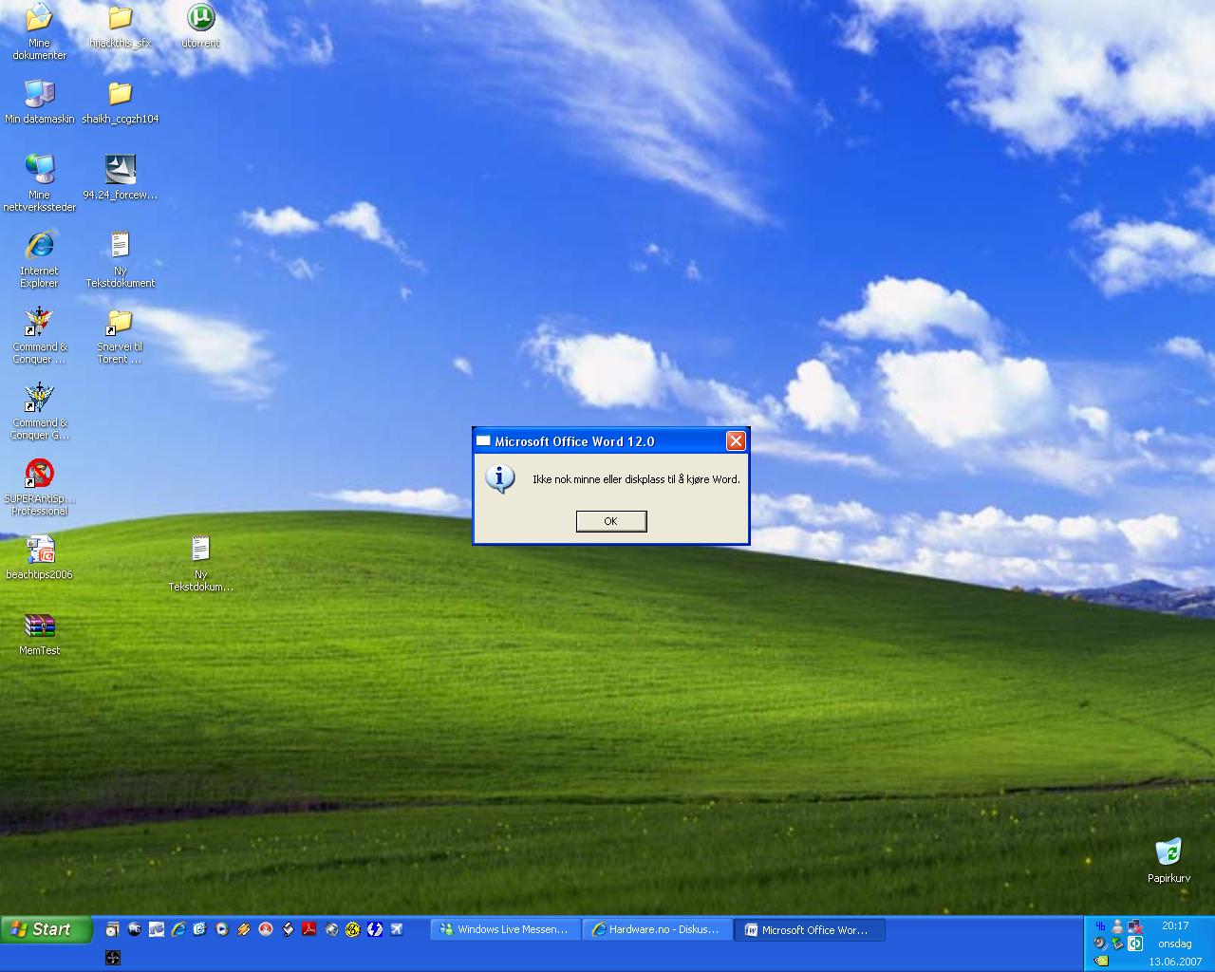This screenshot has height=972, width=1215.
Task: Select the Mine dokumenter desktop icon
Action: click(x=39, y=31)
